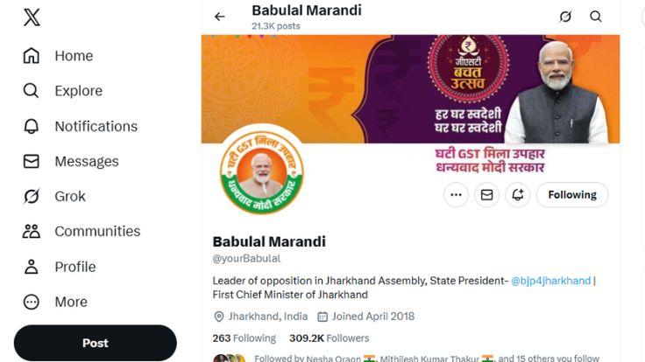645x362 pixels.
Task: Click the X logo icon
Action: tap(32, 17)
